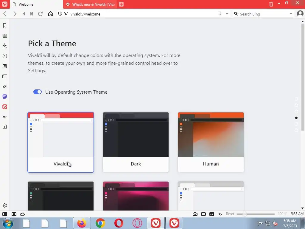Click the vivaldi://welcome address field
The height and width of the screenshot is (229, 305).
coord(143,14)
